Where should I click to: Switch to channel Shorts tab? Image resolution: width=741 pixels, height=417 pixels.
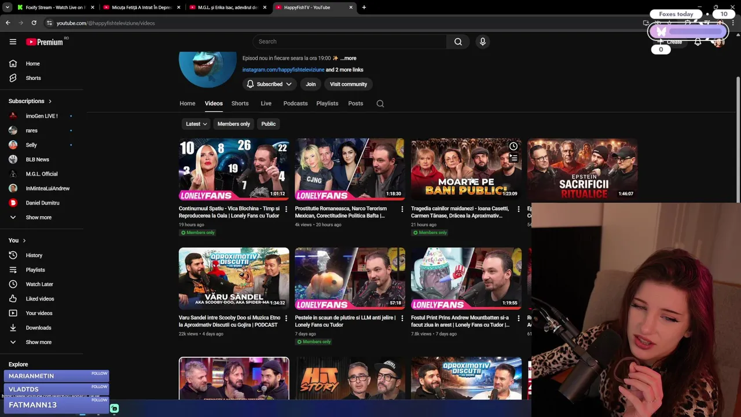pyautogui.click(x=240, y=104)
